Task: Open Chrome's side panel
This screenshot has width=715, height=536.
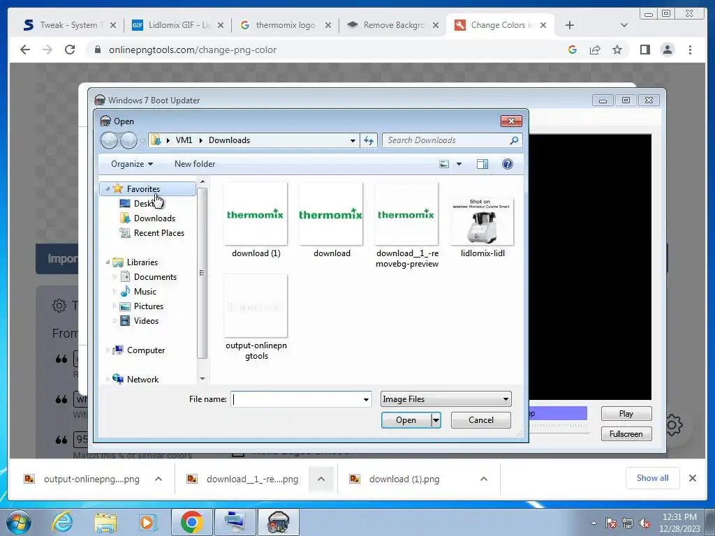Action: [x=644, y=50]
